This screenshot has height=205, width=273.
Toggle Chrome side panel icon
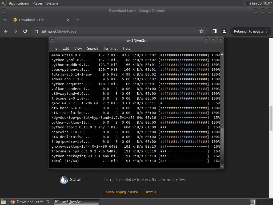pos(215,31)
